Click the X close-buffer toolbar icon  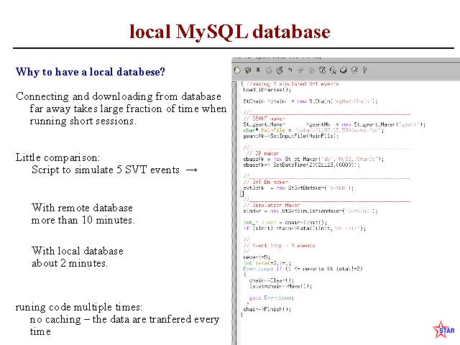tap(258, 70)
